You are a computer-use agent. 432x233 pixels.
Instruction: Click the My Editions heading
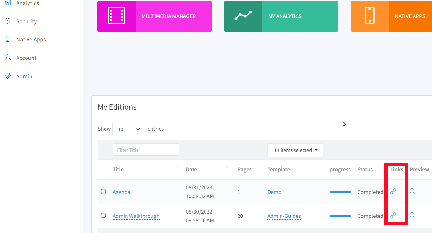point(117,107)
